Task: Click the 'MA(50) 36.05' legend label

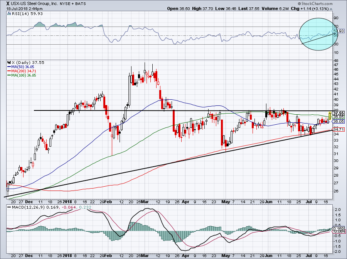Action: tap(23, 67)
